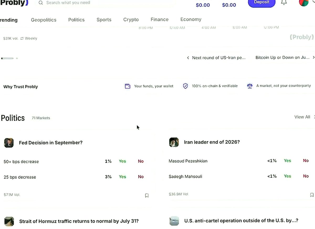Click the shield icon beside '100% on-chain & verifiable'
This screenshot has height=229, width=315.
tap(185, 86)
